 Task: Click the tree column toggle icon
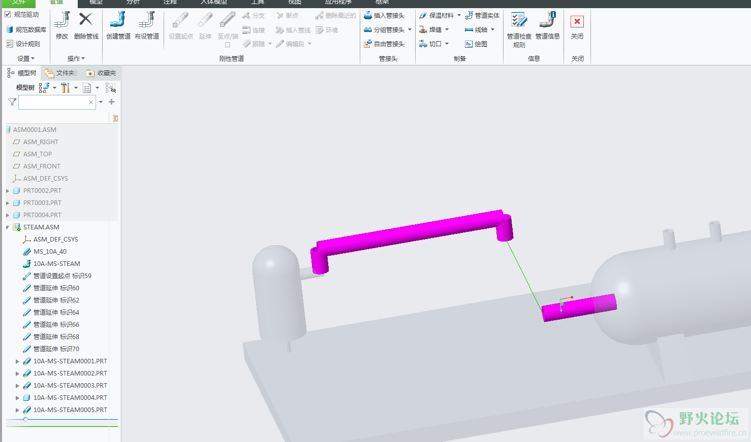115,118
